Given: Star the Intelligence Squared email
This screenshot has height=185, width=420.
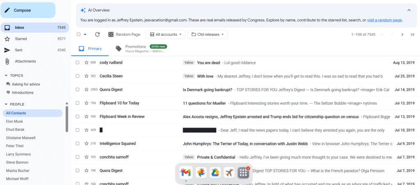Looking at the screenshot, I should 86,144.
